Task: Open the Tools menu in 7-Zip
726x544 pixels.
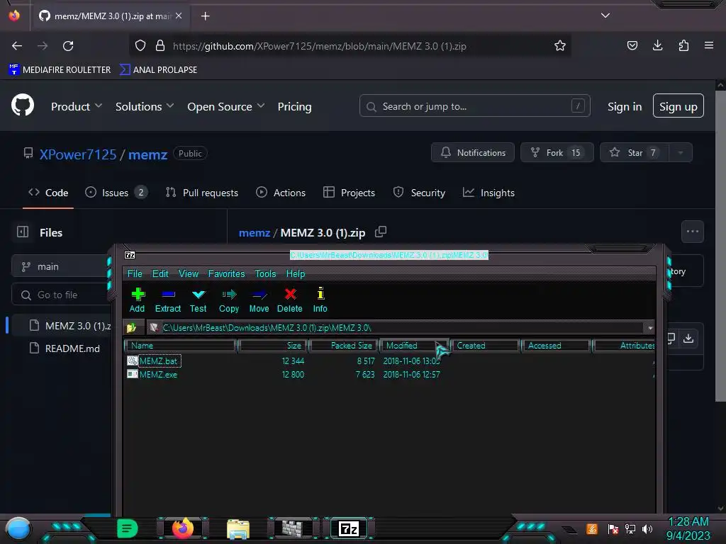Action: (x=265, y=273)
